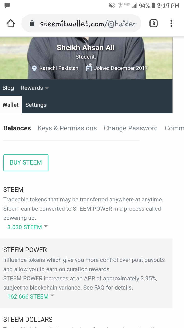Tap the username Sheikh Ahsan Ali
This screenshot has width=184, height=328.
86,47
